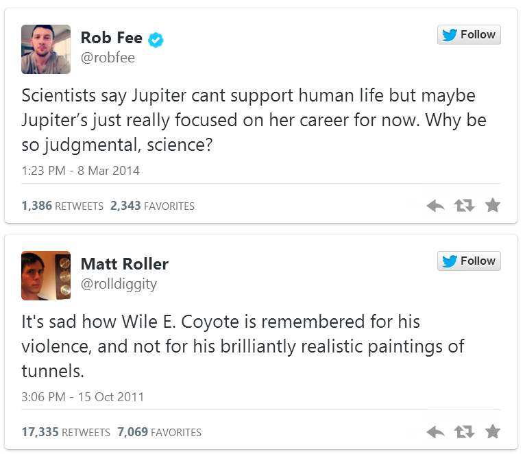Follow Matt Roller on Twitter

pyautogui.click(x=469, y=261)
